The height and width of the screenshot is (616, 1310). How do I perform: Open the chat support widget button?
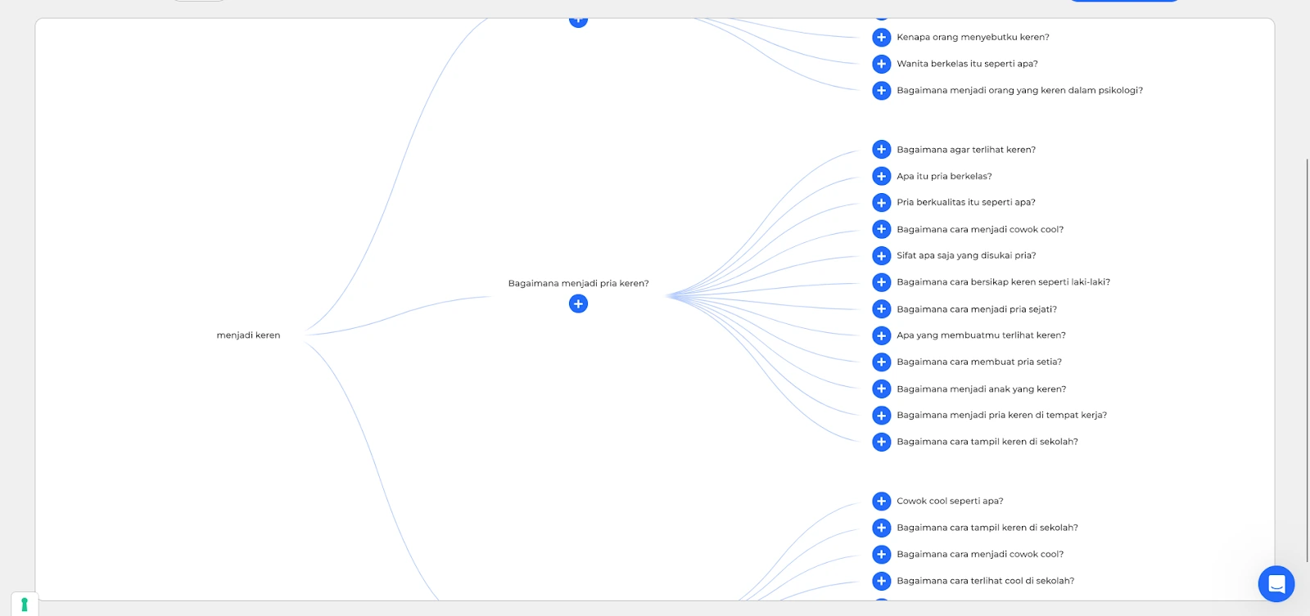[1276, 584]
